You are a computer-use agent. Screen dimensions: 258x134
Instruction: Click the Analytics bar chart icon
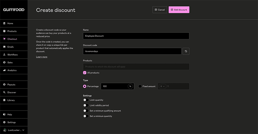5,70
